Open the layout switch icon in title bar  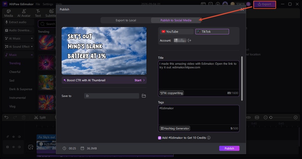click(x=203, y=4)
